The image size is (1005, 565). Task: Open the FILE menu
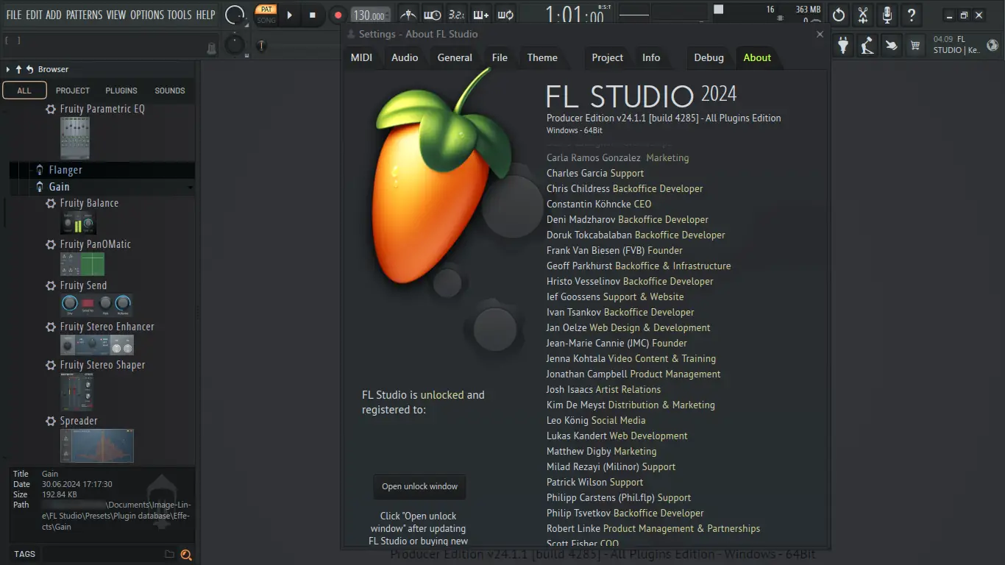[14, 15]
